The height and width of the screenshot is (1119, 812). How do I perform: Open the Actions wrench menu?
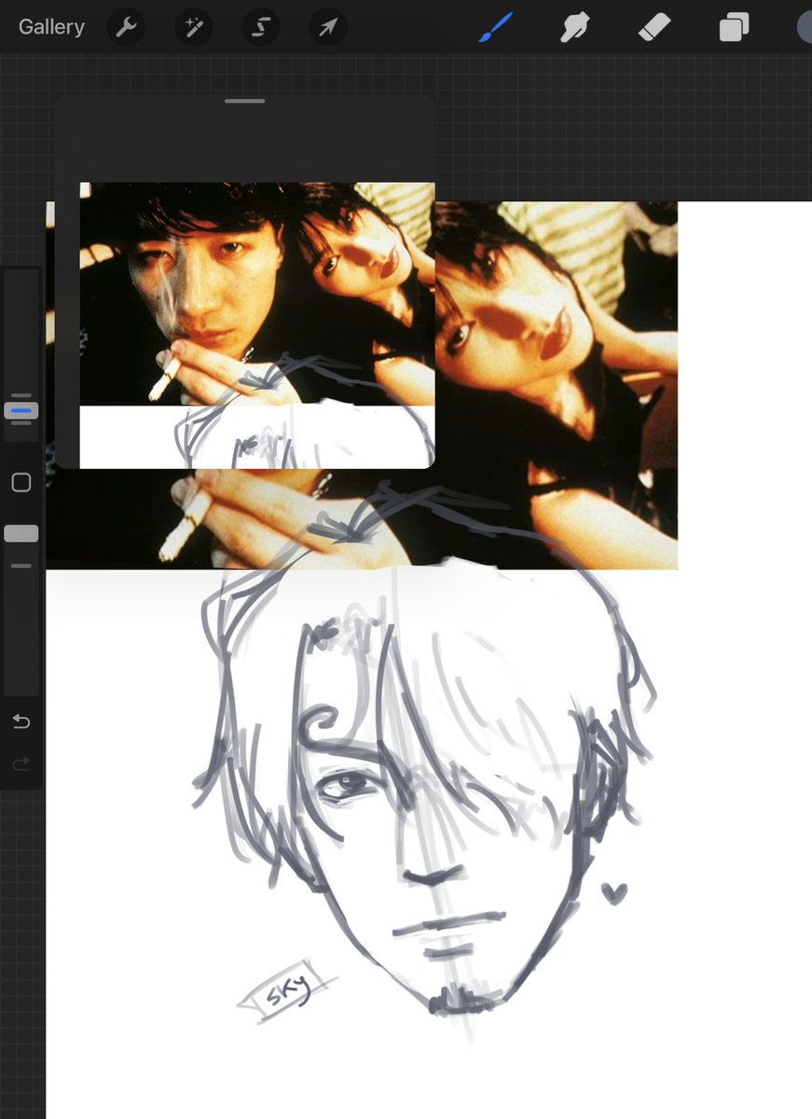coord(126,27)
